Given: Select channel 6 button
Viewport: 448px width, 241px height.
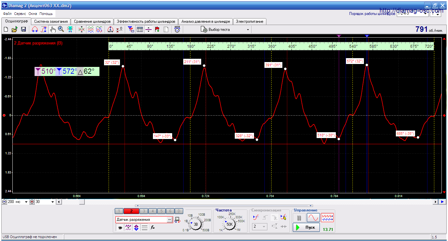Looking at the screenshot, I should point(170,211).
